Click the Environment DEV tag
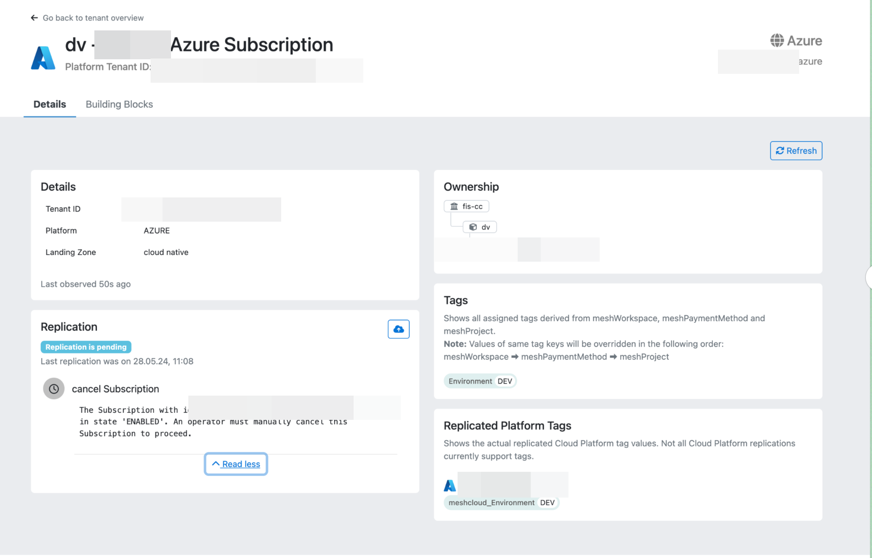872x558 pixels. tap(480, 381)
